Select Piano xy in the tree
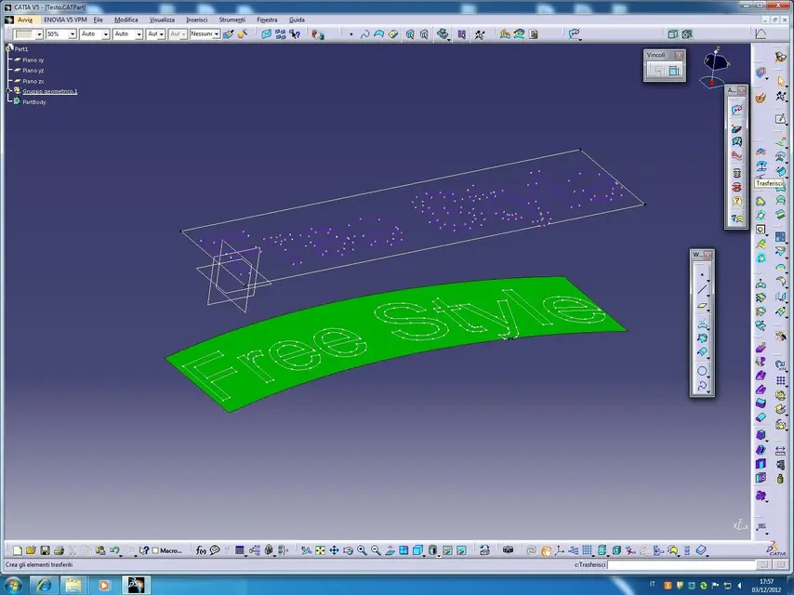 [x=33, y=59]
